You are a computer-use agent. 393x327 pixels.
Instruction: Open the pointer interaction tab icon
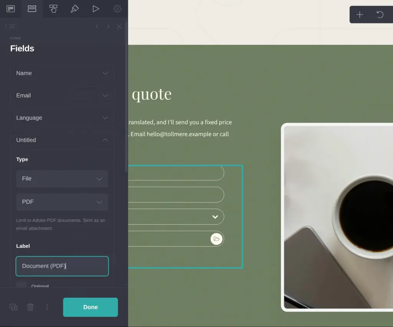(53, 9)
